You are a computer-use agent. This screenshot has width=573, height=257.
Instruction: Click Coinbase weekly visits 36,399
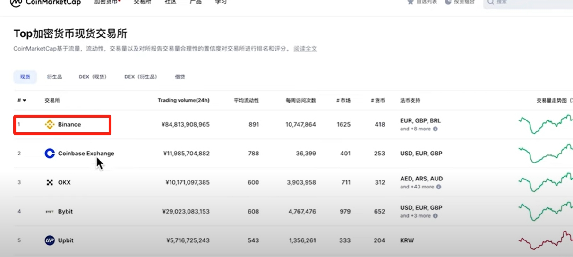[x=306, y=154]
